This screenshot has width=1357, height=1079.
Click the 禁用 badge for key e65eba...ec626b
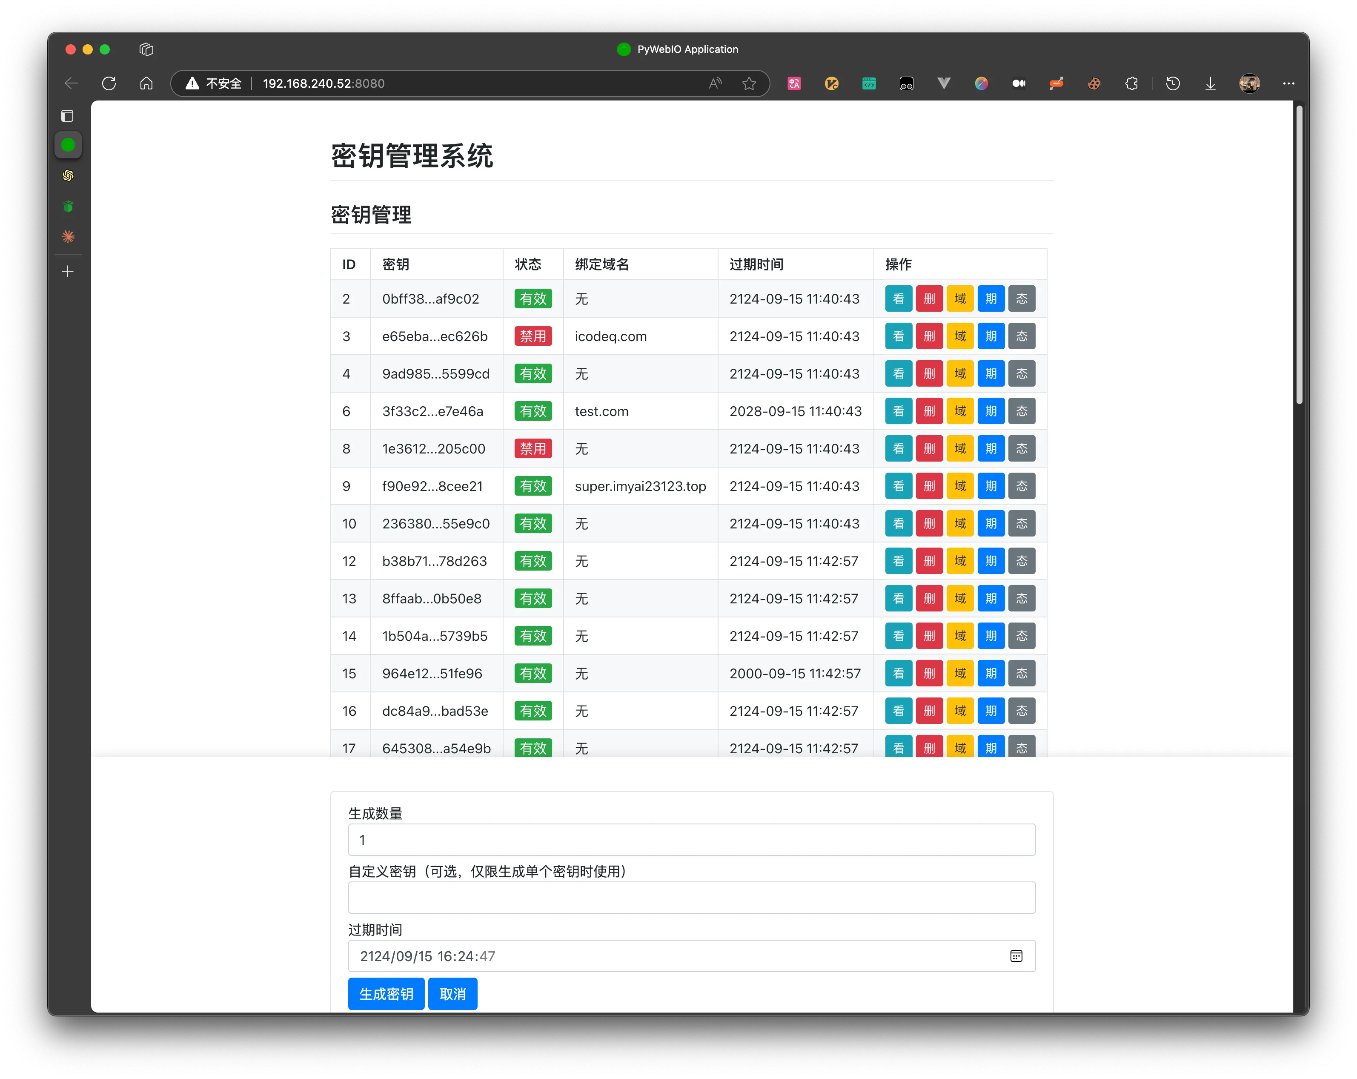coord(533,336)
